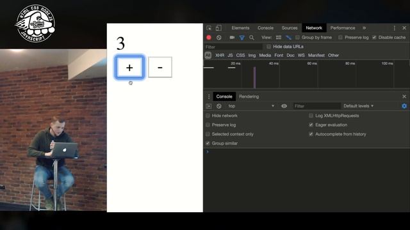
Task: Uncheck Group similar option
Action: [x=208, y=143]
